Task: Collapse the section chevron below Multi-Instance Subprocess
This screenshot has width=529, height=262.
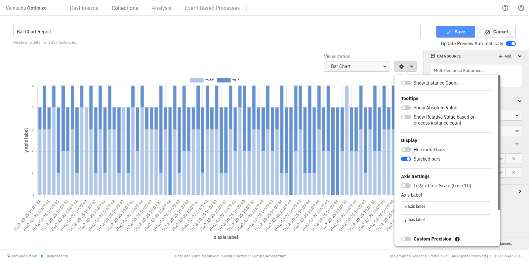Action: click(x=520, y=101)
